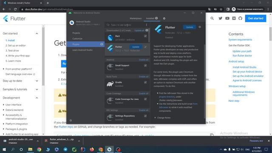Open Flutter Medium icon in page header
Viewport: 272px width, 153px height.
[234, 18]
